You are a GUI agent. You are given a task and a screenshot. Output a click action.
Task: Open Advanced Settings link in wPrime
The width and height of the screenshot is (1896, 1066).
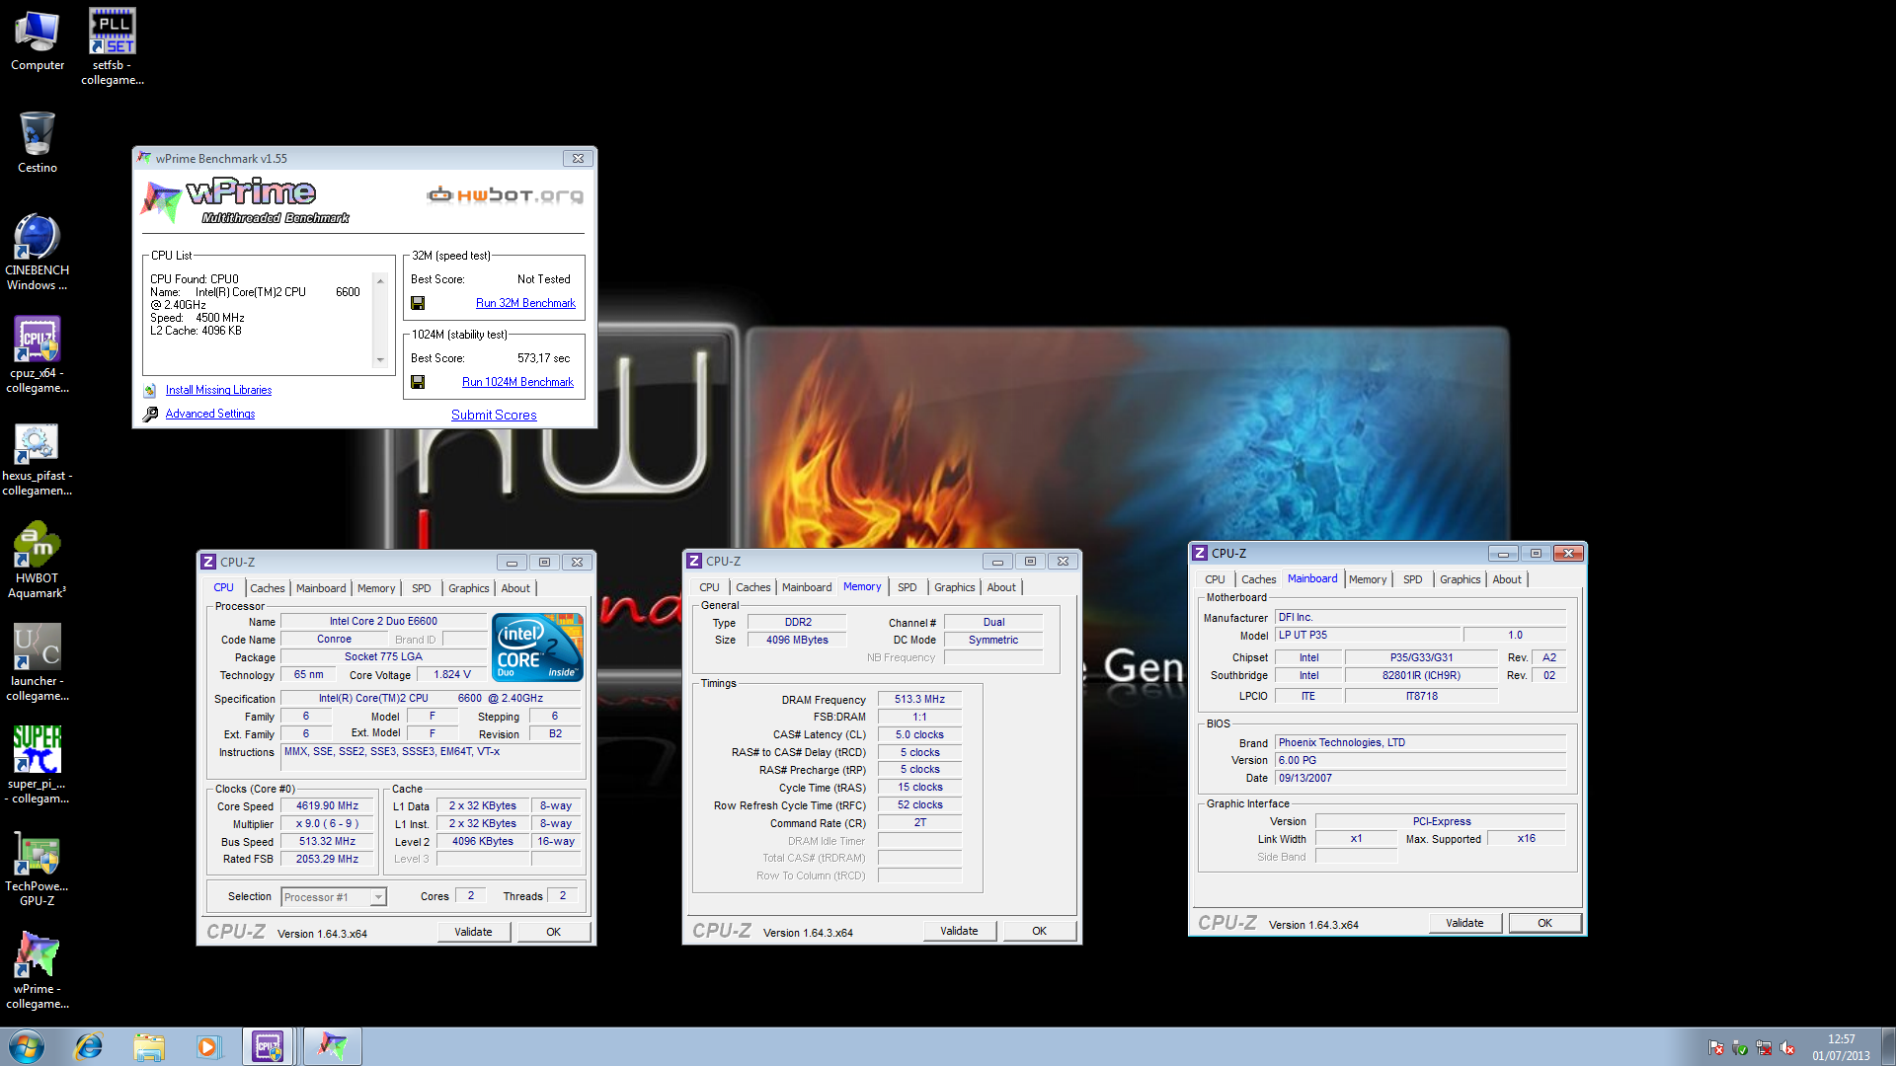(x=209, y=414)
